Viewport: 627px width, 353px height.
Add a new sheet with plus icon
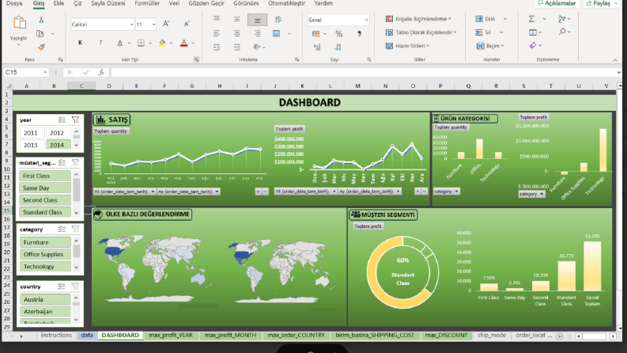pos(560,336)
